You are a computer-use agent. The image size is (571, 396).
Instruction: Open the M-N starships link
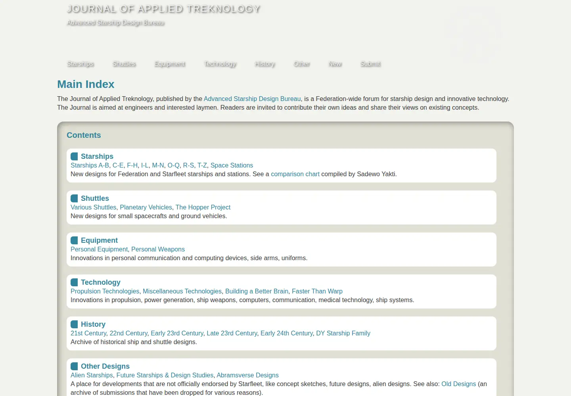tap(158, 165)
